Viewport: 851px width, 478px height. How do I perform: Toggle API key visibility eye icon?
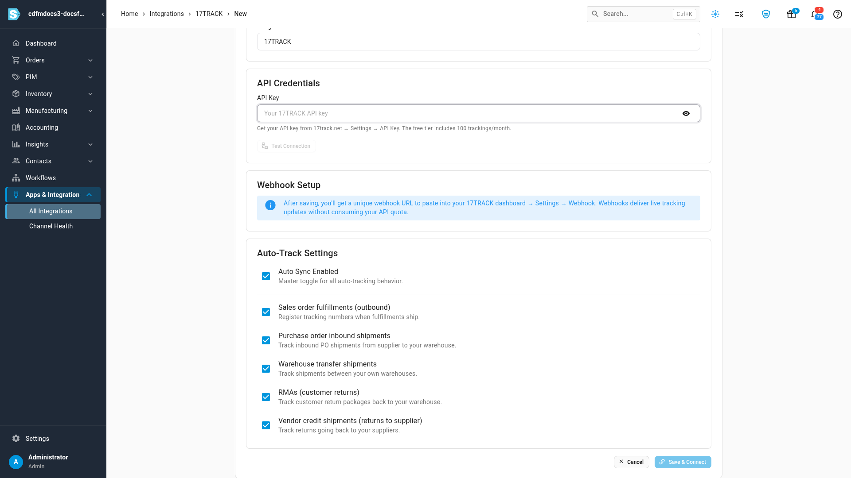[x=686, y=114]
